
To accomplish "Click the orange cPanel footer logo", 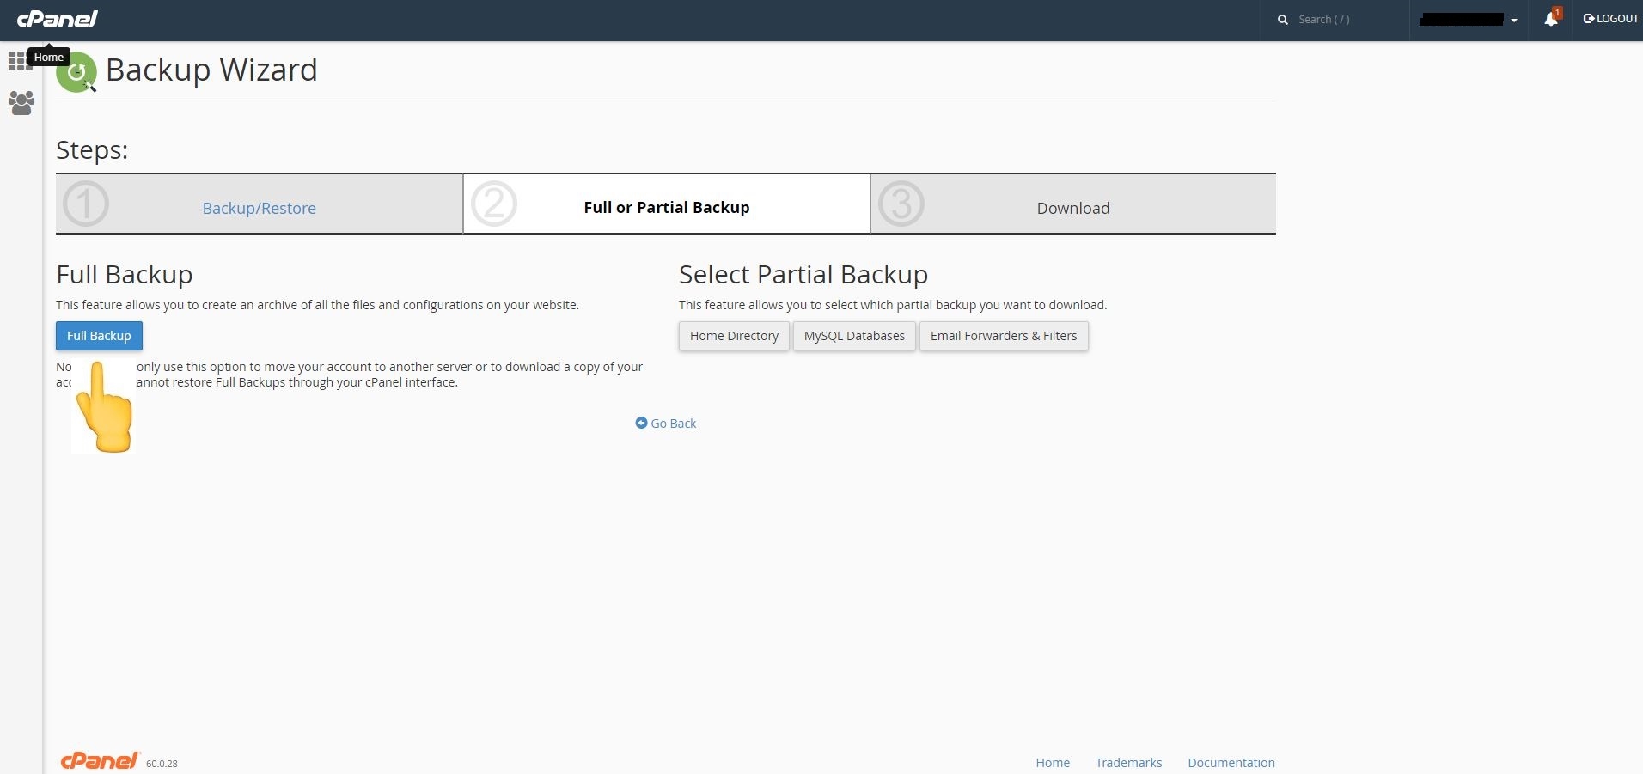I will click(x=100, y=761).
